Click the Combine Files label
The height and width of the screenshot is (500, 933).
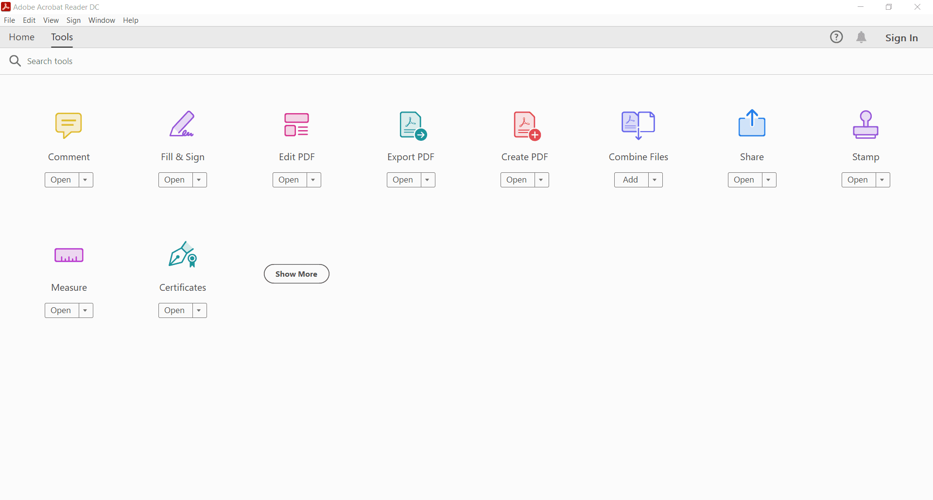pyautogui.click(x=639, y=157)
